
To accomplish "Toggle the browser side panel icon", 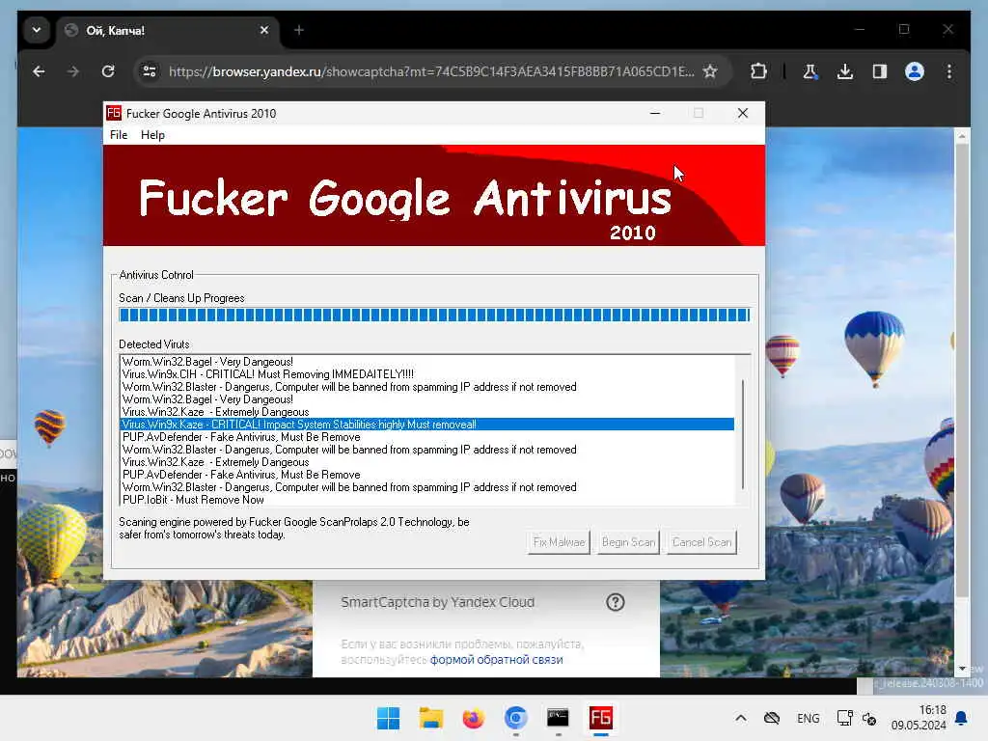I will coord(880,71).
